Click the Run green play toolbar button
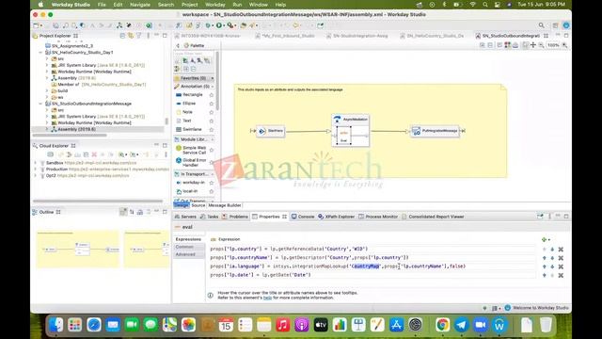This screenshot has width=602, height=339. point(219,25)
